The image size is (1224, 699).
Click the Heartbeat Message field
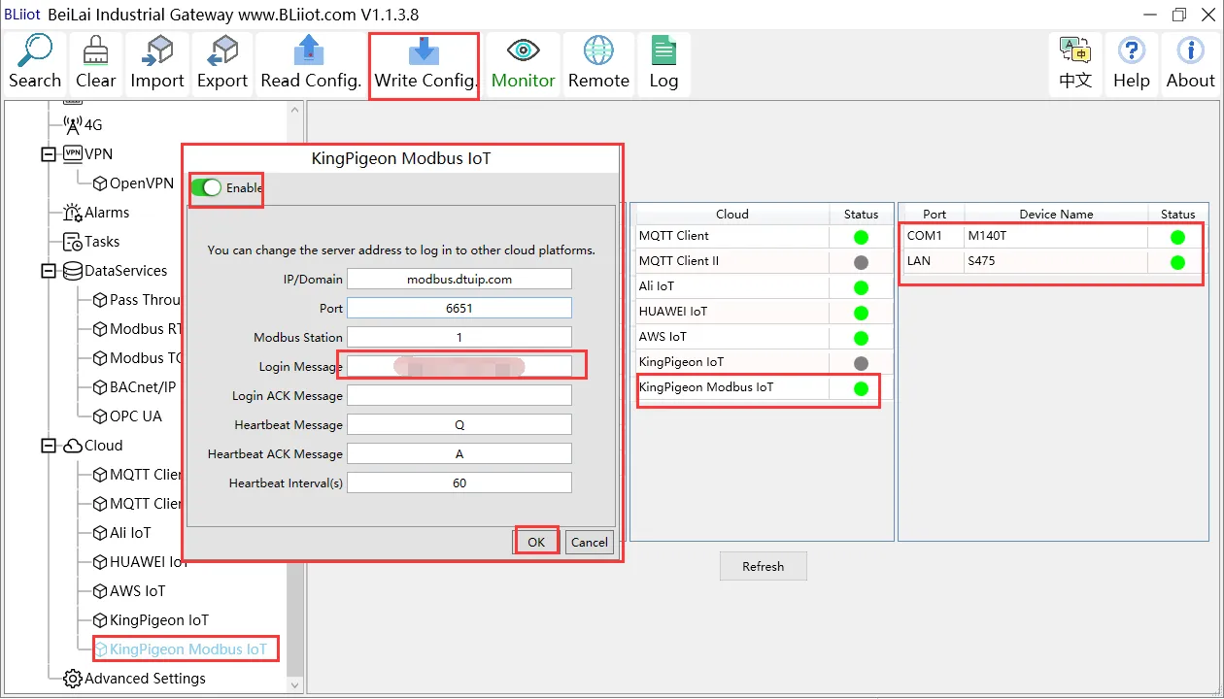(x=459, y=425)
